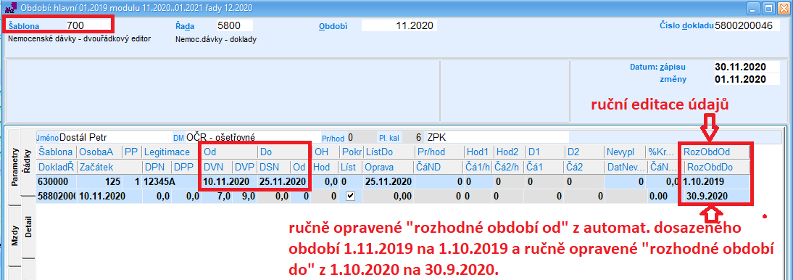This screenshot has height=280, width=793.
Task: Click the Šablona label link
Action: (x=24, y=25)
